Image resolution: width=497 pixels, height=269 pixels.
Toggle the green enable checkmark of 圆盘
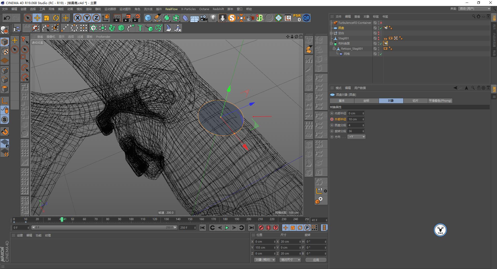click(x=381, y=28)
